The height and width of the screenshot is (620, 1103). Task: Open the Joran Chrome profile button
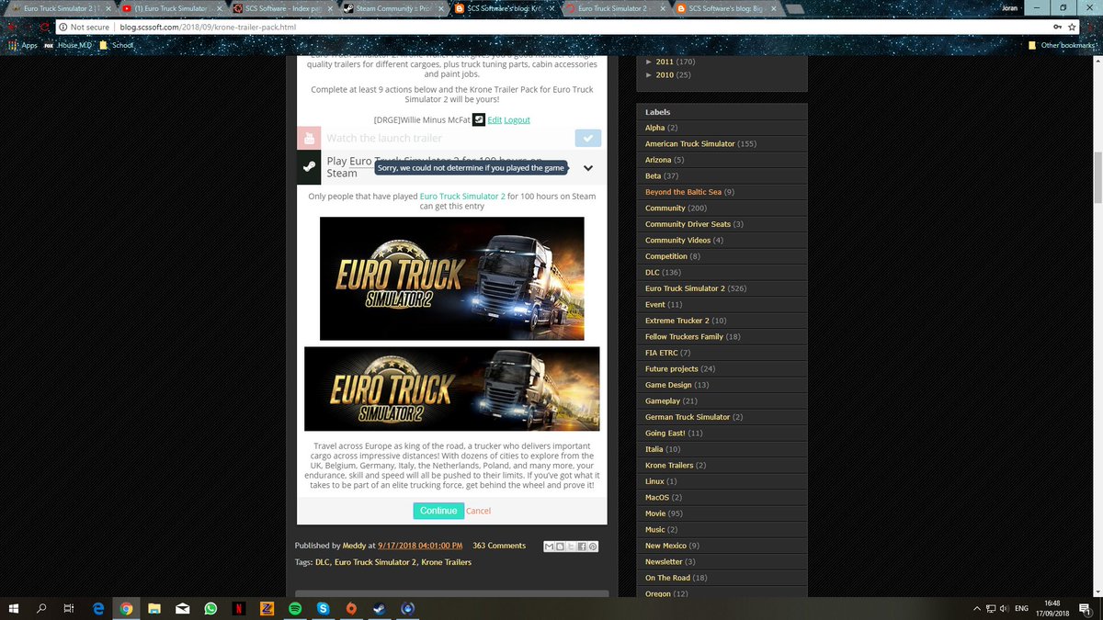pyautogui.click(x=1008, y=6)
